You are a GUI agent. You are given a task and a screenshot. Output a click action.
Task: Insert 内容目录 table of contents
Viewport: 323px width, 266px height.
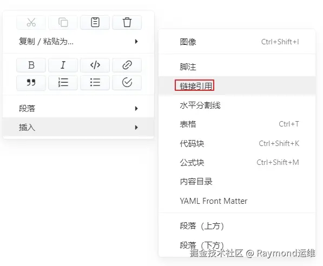point(237,181)
